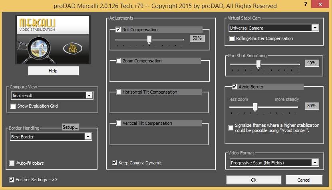Screen dimensions: 332x190
Task: Click the Roll Compensation 50% value box
Action: click(197, 38)
